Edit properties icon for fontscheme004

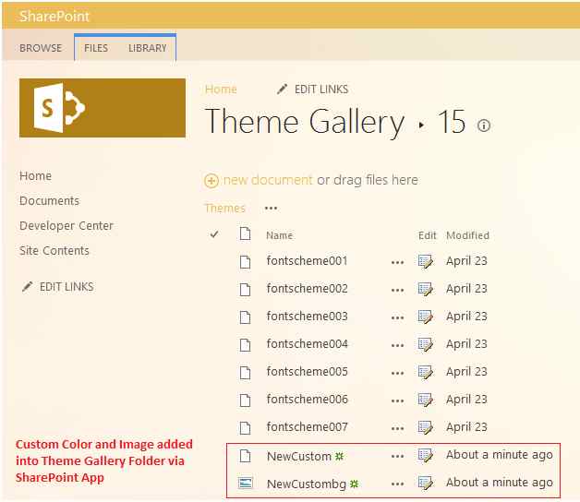point(426,345)
